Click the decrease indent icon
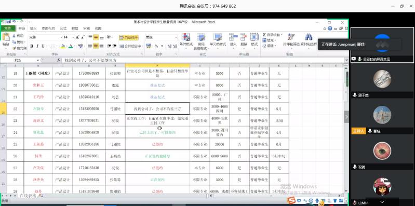 pyautogui.click(x=109, y=46)
